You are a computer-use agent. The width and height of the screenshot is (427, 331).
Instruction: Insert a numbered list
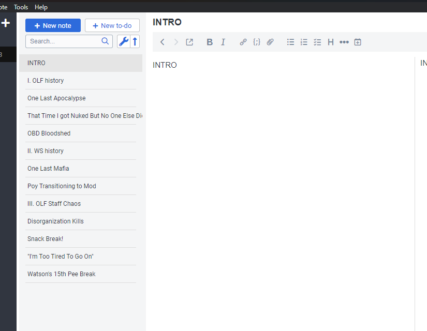click(304, 42)
